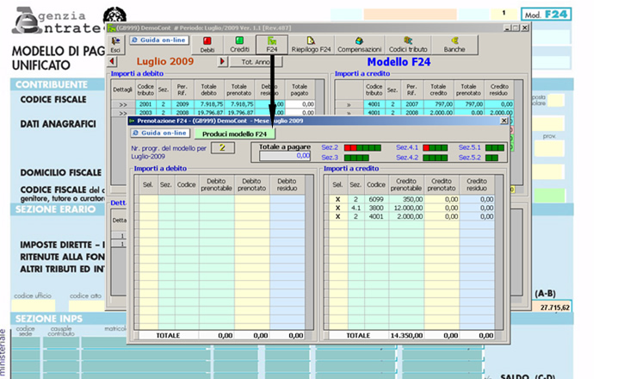Click the Sez.2 status color indicator

pyautogui.click(x=362, y=148)
